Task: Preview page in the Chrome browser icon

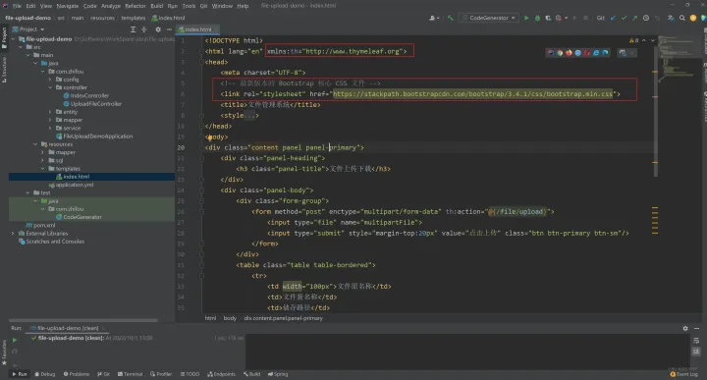Action: click(560, 53)
